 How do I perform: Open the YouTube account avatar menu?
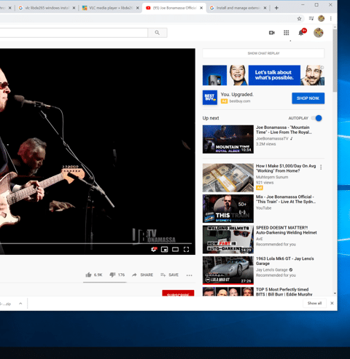pos(318,33)
